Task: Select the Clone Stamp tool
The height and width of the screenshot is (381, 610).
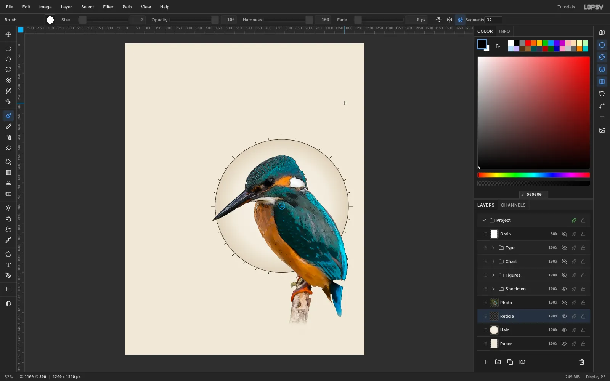Action: pos(8,183)
